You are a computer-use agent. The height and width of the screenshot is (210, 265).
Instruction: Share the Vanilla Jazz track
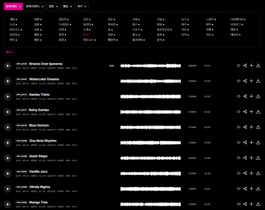[x=245, y=173]
